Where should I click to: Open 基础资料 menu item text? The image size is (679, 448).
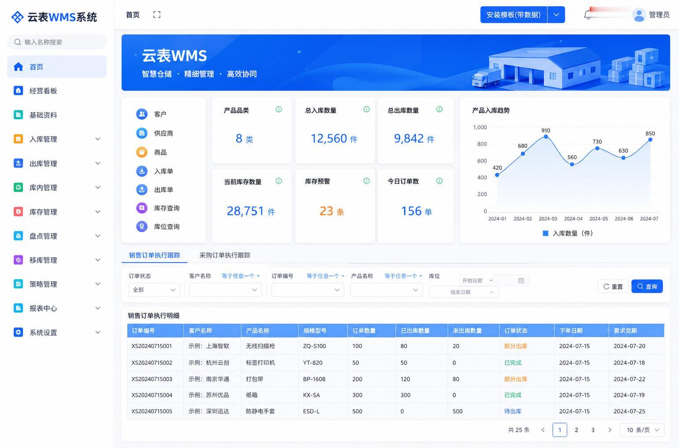43,115
